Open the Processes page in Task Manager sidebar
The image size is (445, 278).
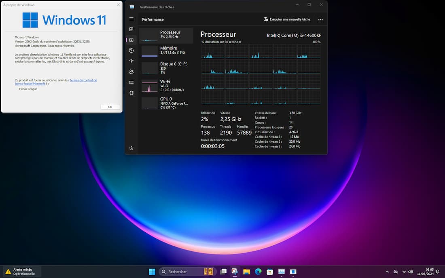[x=131, y=29]
